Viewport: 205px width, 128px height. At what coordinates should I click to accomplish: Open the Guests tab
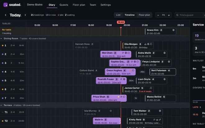[64, 5]
